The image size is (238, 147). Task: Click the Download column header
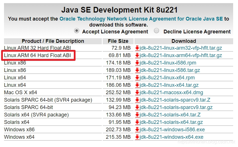coord(184,41)
